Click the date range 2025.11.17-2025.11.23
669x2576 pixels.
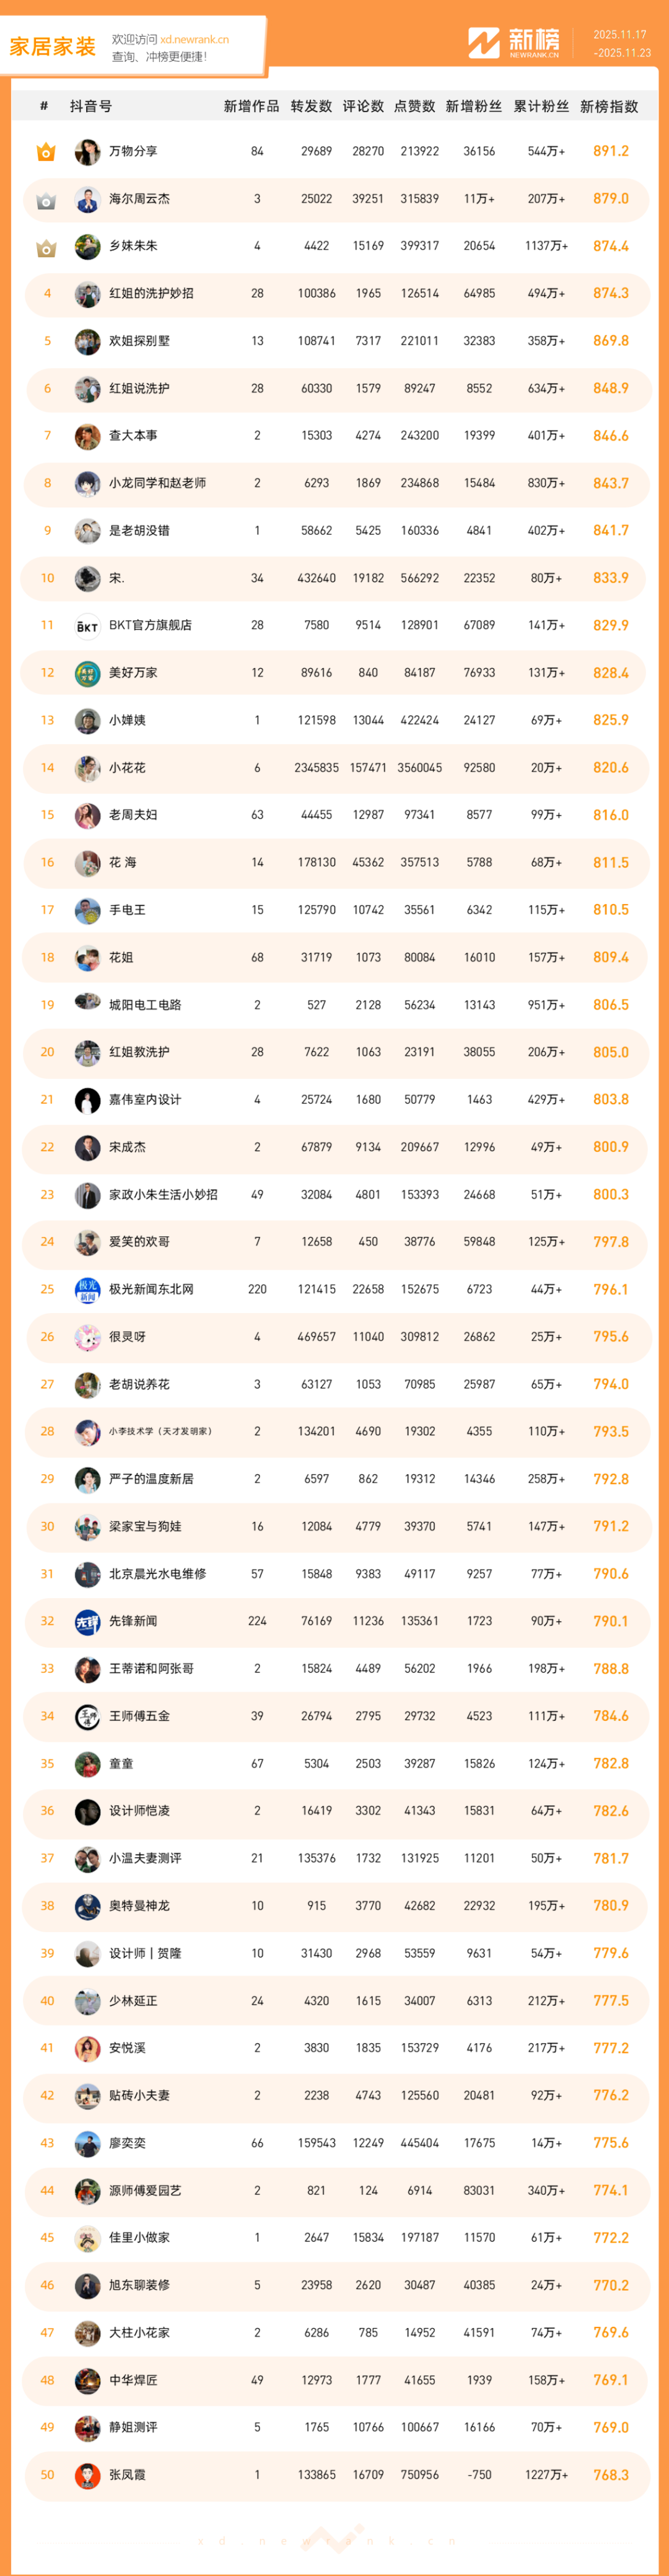pos(621,44)
